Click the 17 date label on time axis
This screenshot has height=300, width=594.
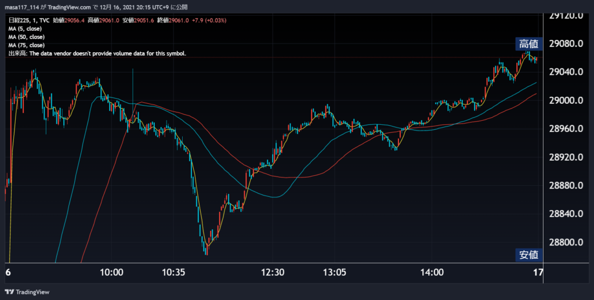(x=538, y=272)
